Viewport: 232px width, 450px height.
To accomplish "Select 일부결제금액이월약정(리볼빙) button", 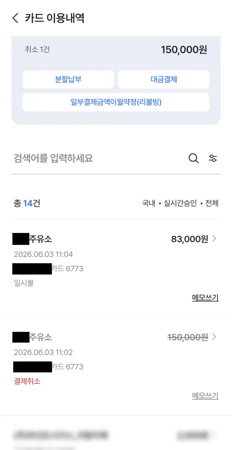I will (x=116, y=102).
